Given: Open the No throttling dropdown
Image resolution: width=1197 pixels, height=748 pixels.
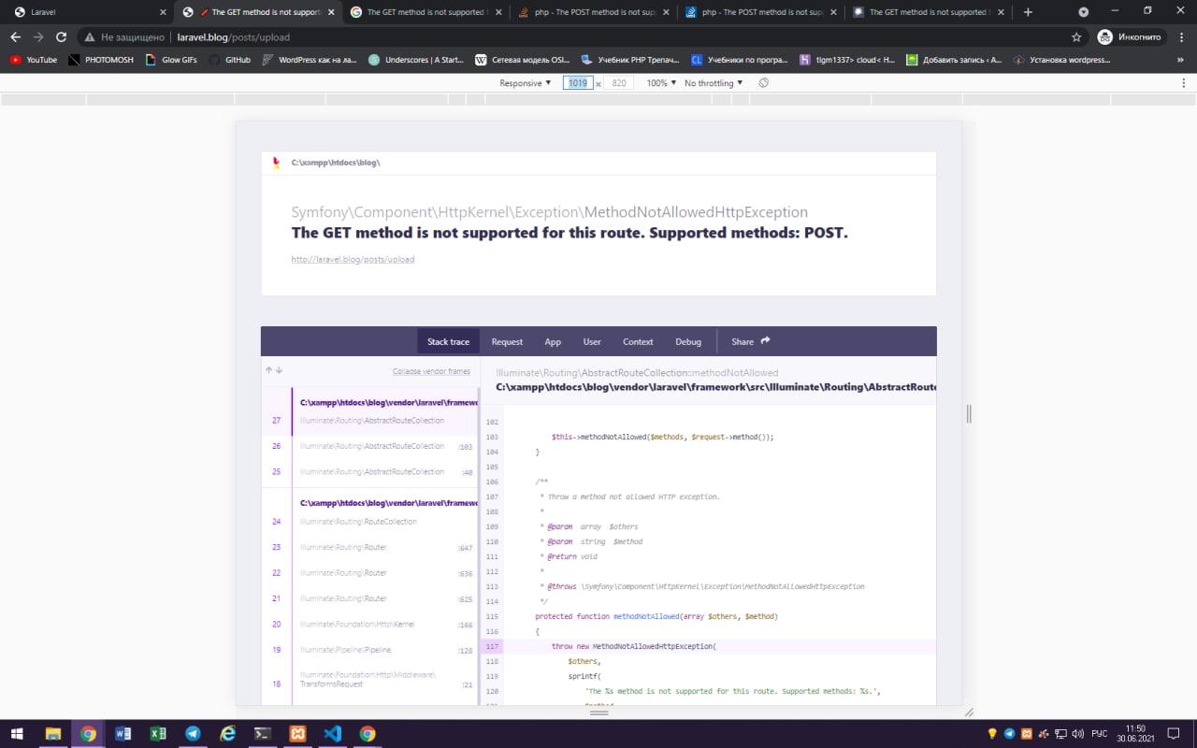Looking at the screenshot, I should coord(714,83).
